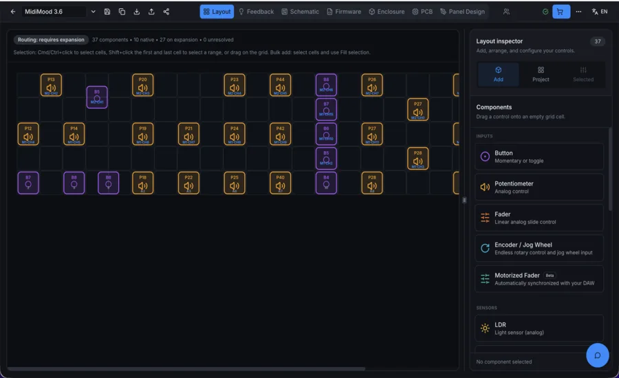Click the panel divider handle beside the inspector

(464, 200)
